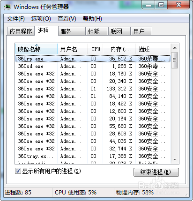Close the Task Manager window
Screen dimensions: 193x201
coord(178,5)
